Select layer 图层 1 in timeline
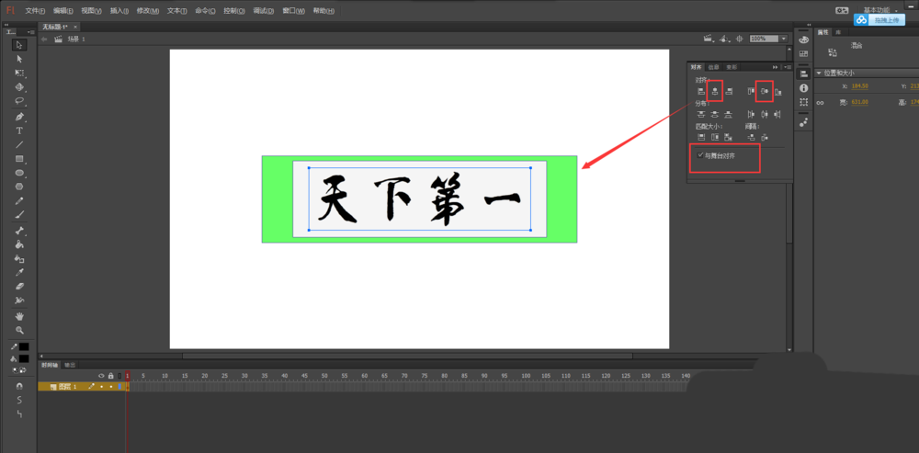The height and width of the screenshot is (453, 919). pos(82,387)
